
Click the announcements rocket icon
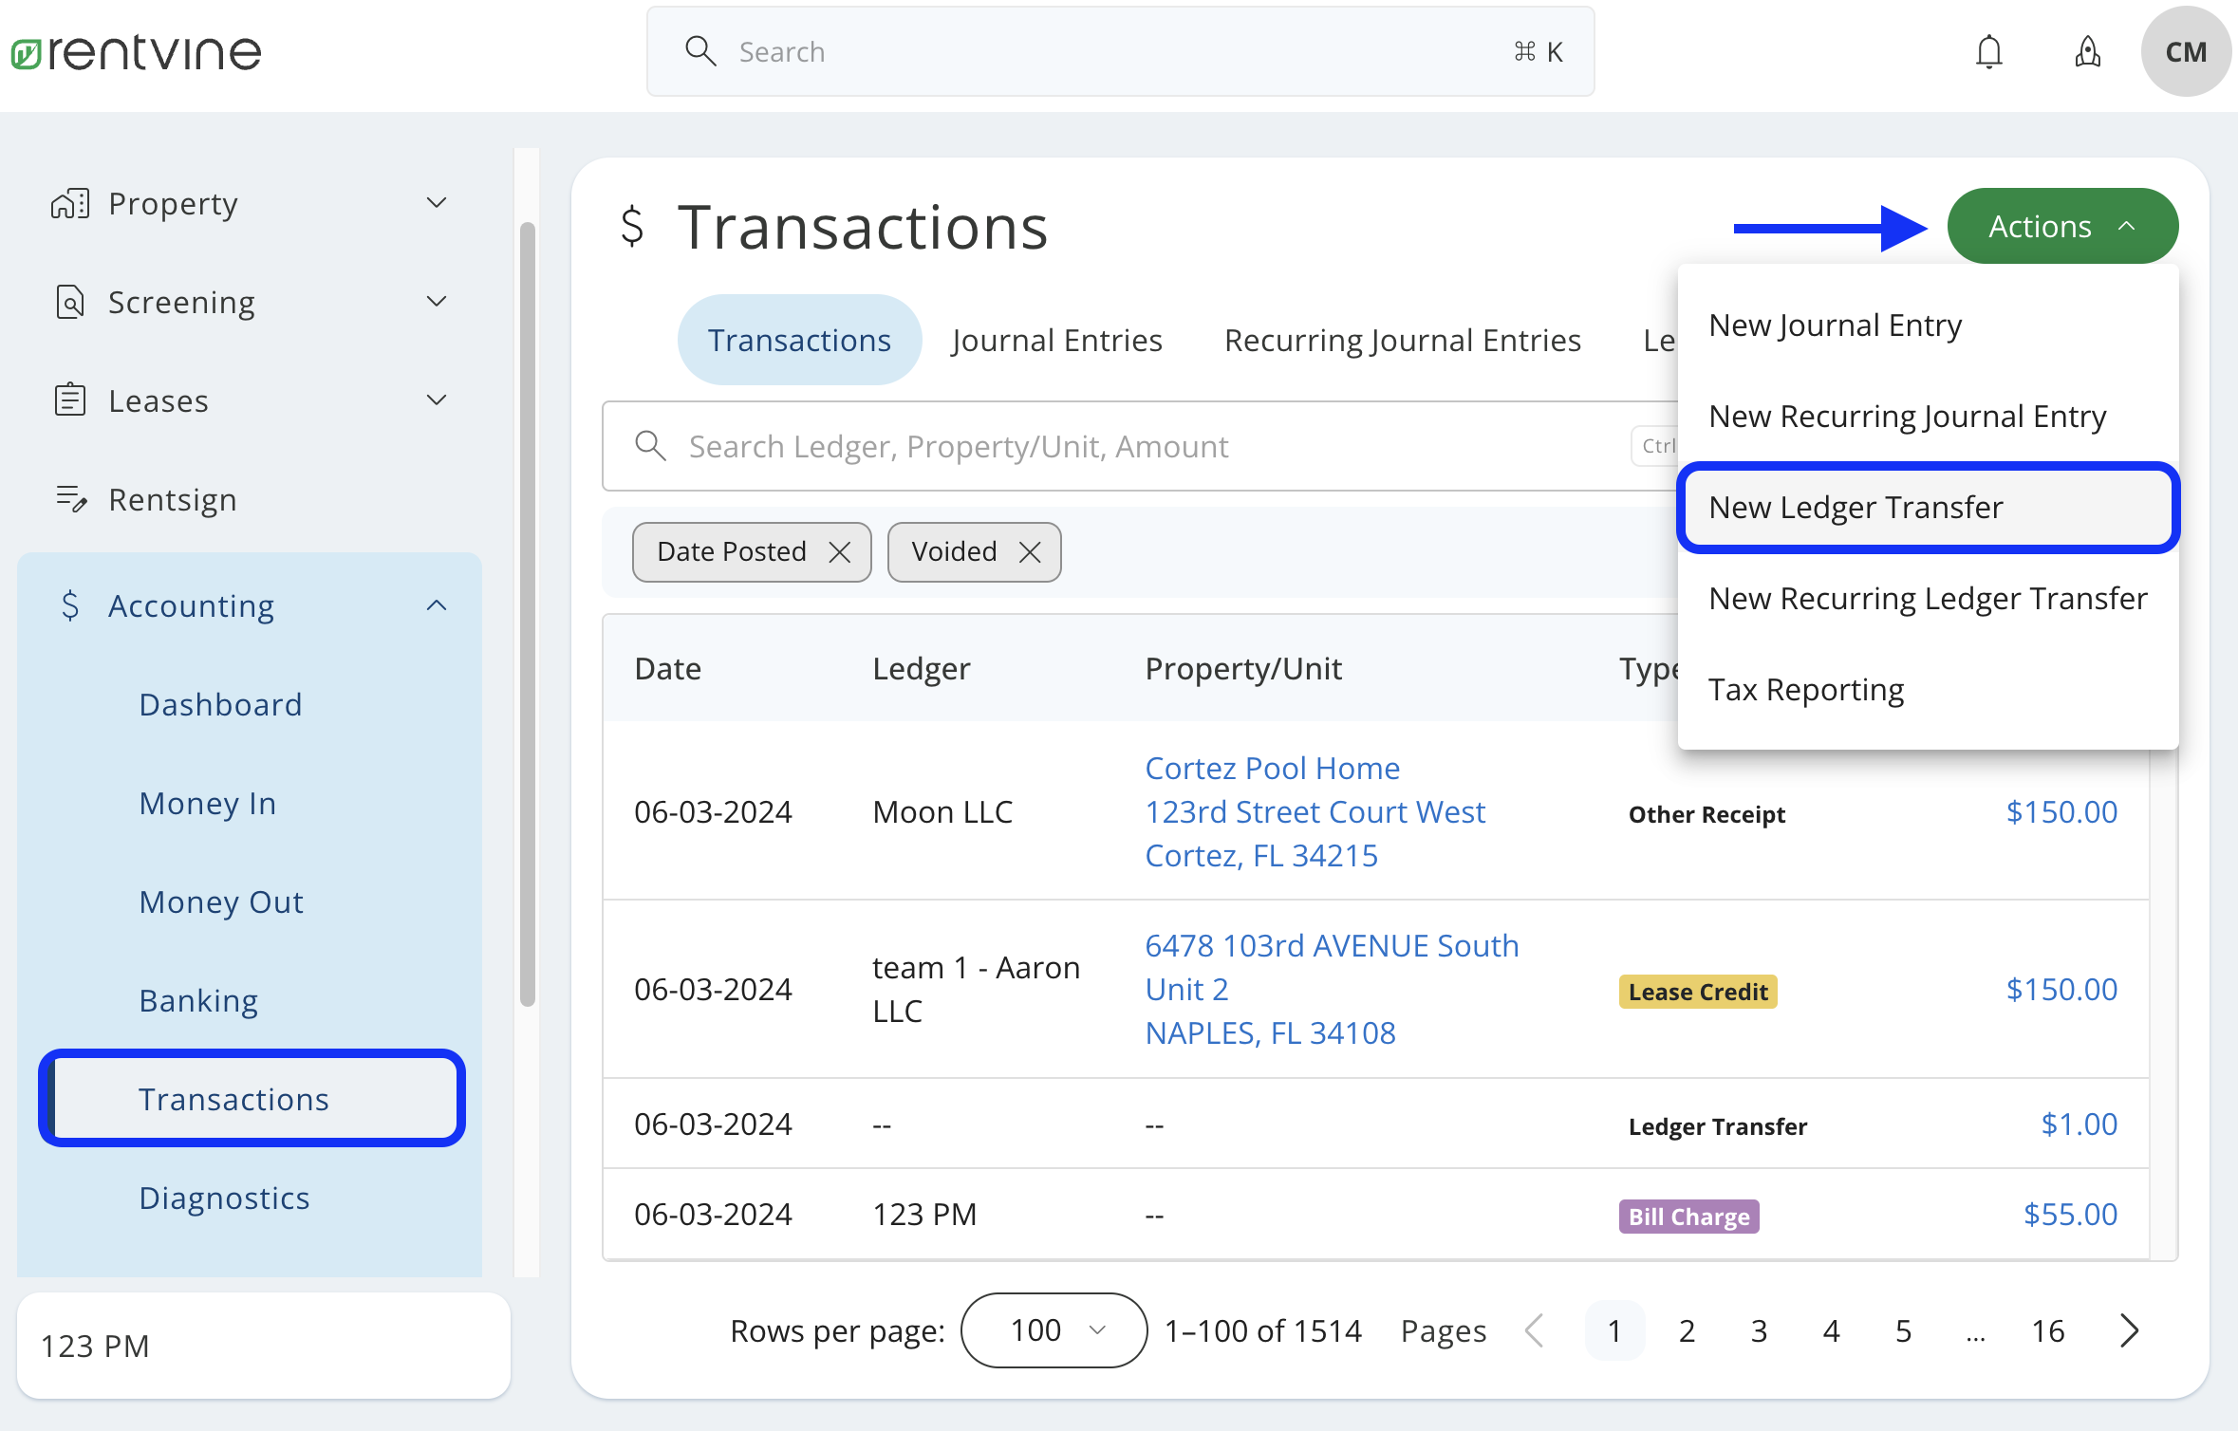[2088, 52]
